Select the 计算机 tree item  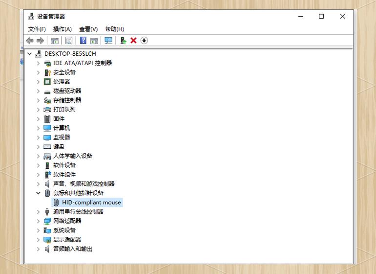pyautogui.click(x=62, y=128)
